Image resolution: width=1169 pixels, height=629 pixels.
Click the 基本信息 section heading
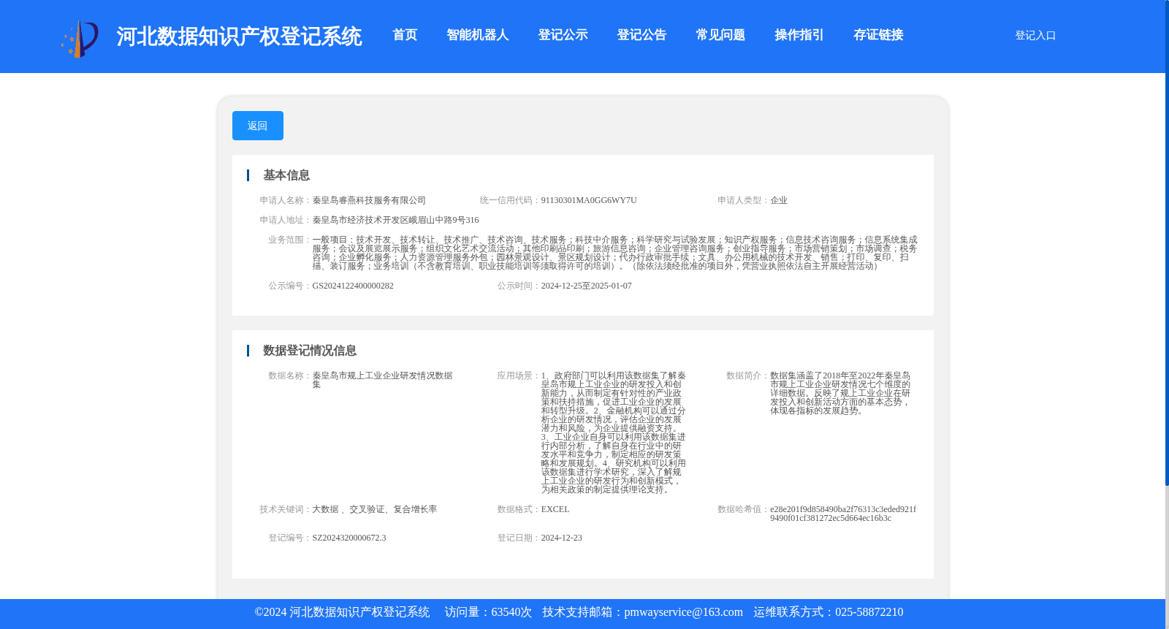[286, 175]
